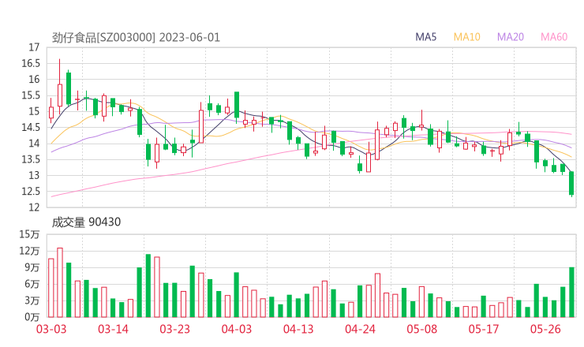Select the 03-23 date axis label
This screenshot has height=347, width=584.
coord(174,329)
